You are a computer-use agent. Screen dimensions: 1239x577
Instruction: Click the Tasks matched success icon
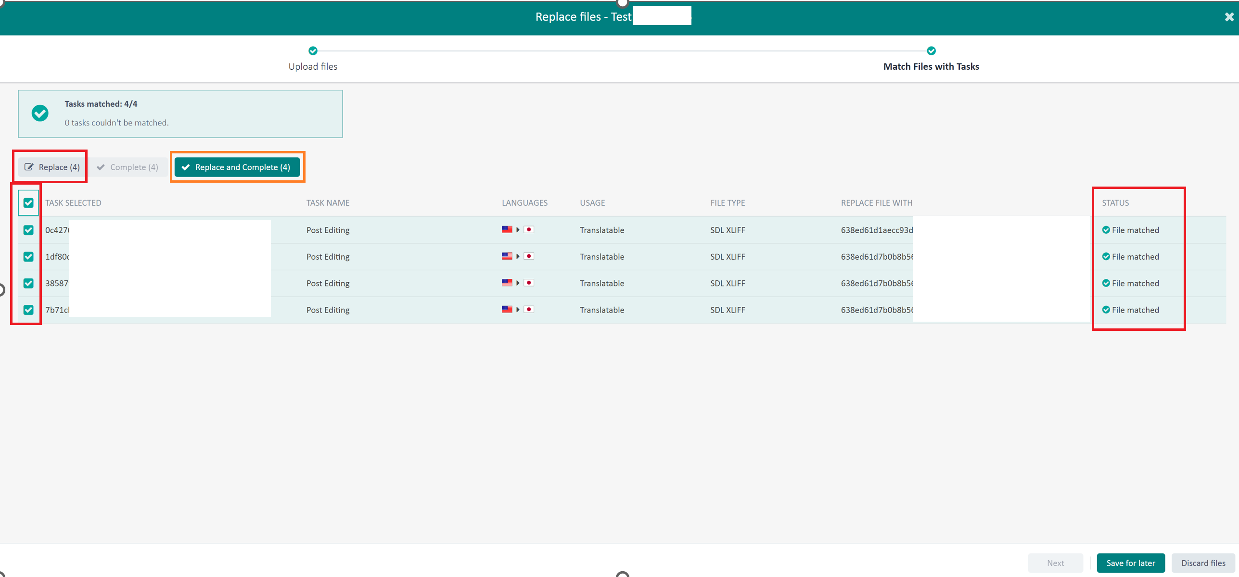pyautogui.click(x=40, y=113)
